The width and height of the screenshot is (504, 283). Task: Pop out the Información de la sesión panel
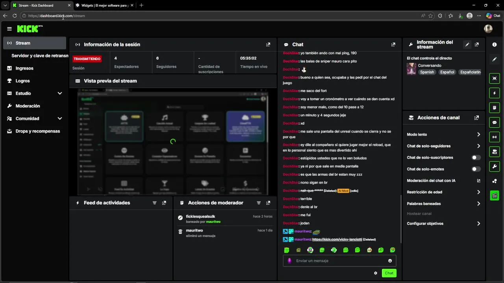[268, 45]
